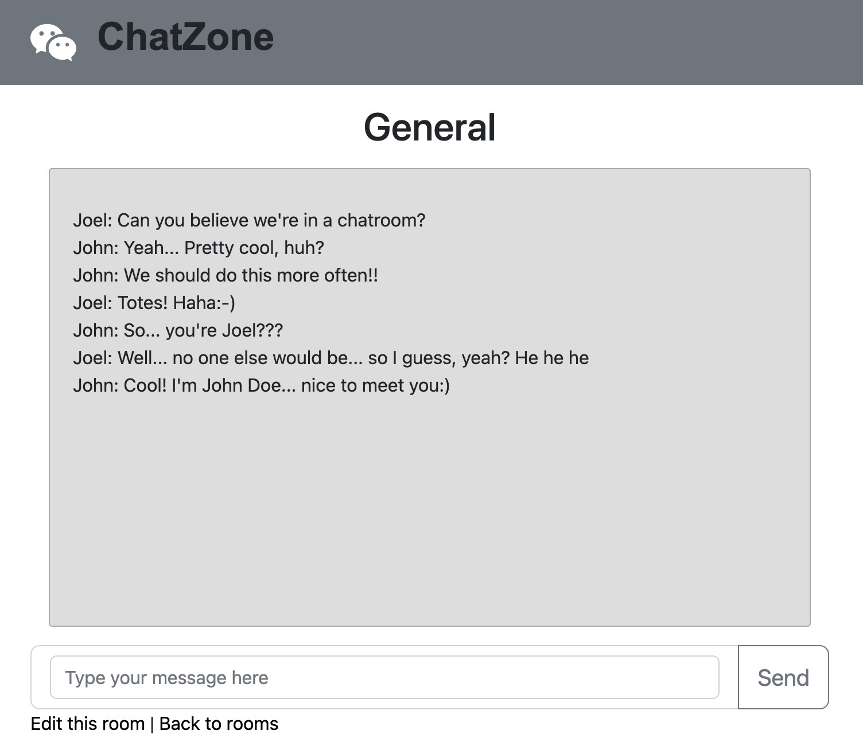Select the General room title
Image resolution: width=863 pixels, height=734 pixels.
click(x=430, y=127)
